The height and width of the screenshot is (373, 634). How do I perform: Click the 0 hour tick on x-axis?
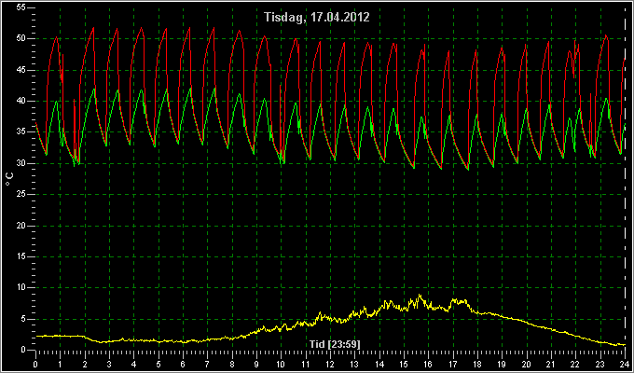35,364
